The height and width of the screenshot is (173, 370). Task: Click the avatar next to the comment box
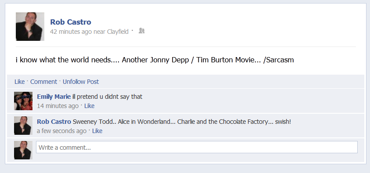tap(23, 150)
